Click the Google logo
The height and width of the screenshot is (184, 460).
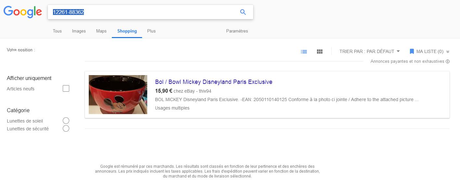[x=22, y=12]
